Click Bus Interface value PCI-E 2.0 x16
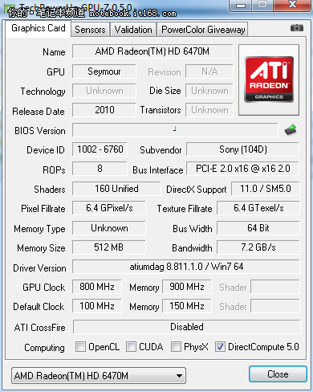 coord(242,169)
